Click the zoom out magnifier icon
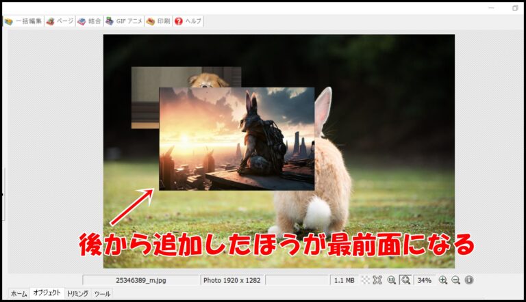 click(455, 280)
